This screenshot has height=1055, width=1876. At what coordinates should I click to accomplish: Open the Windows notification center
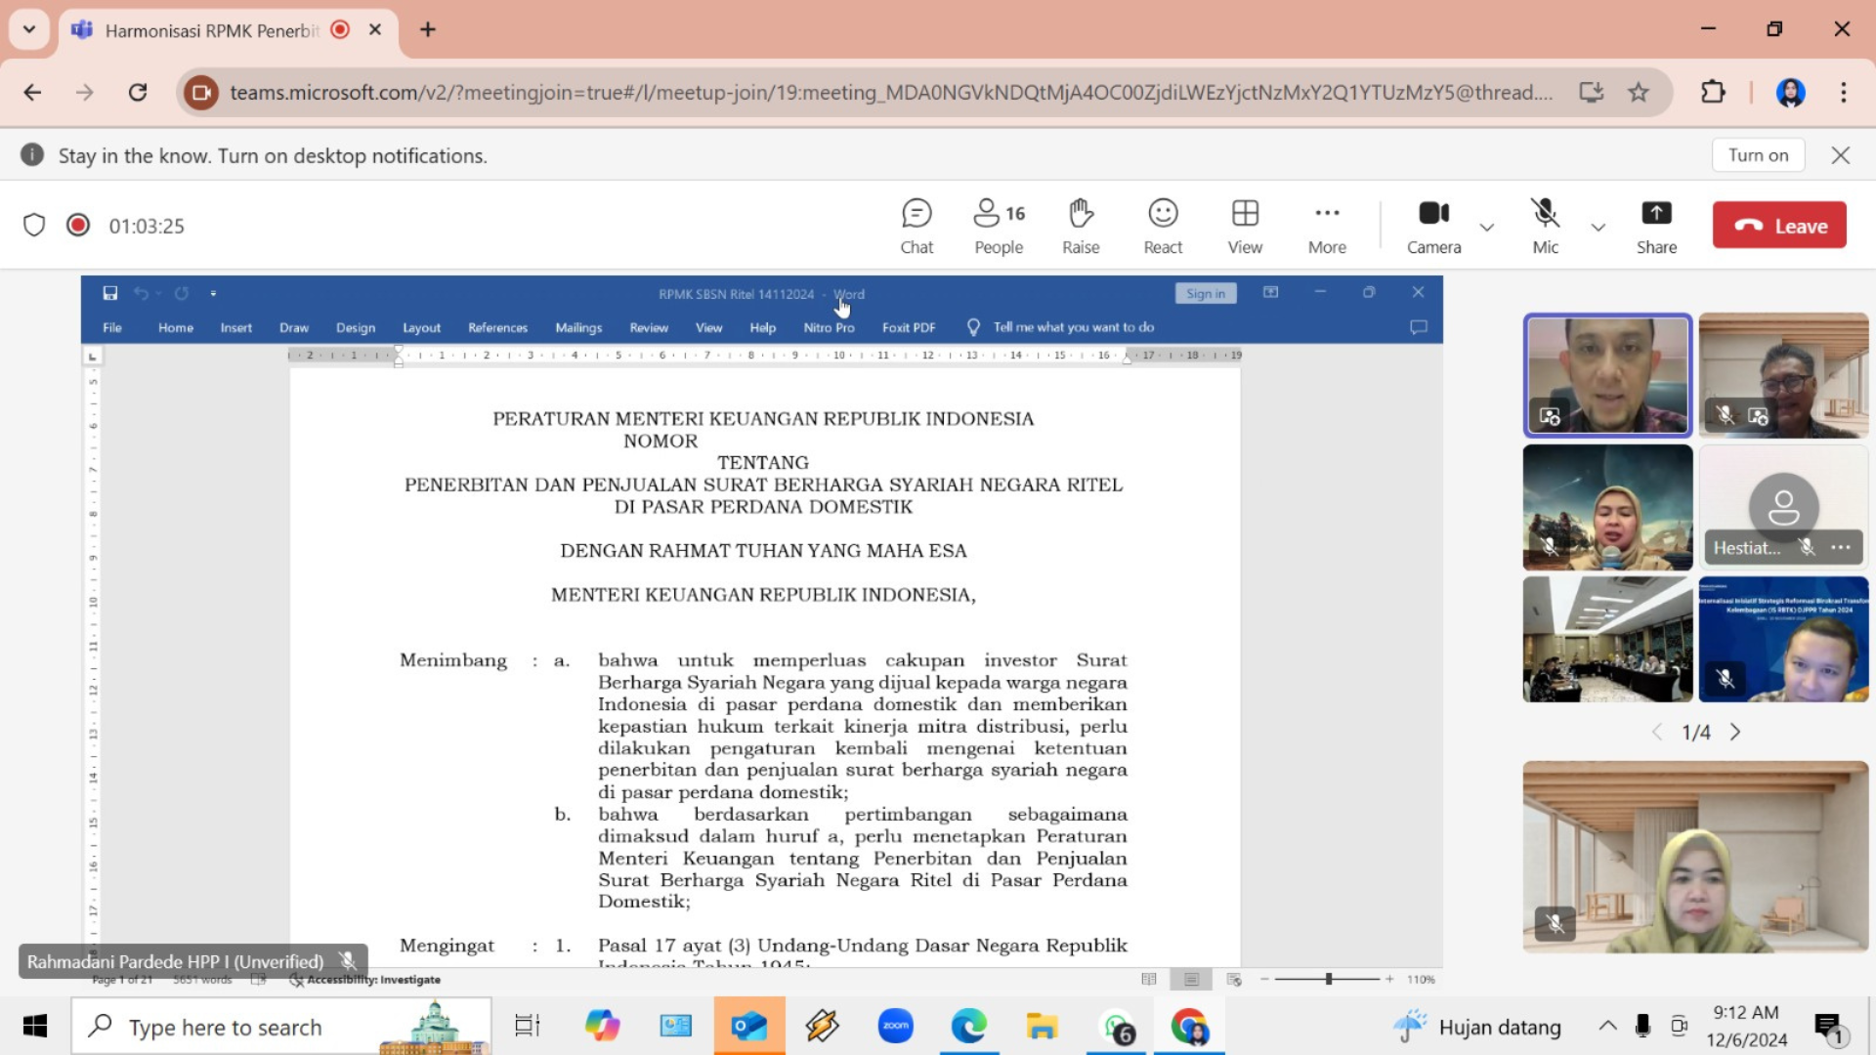1829,1026
